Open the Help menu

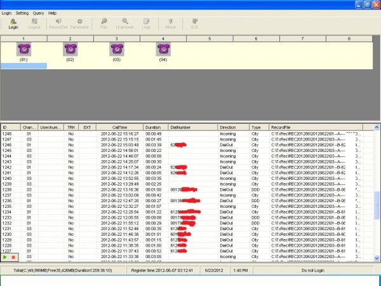click(x=52, y=13)
